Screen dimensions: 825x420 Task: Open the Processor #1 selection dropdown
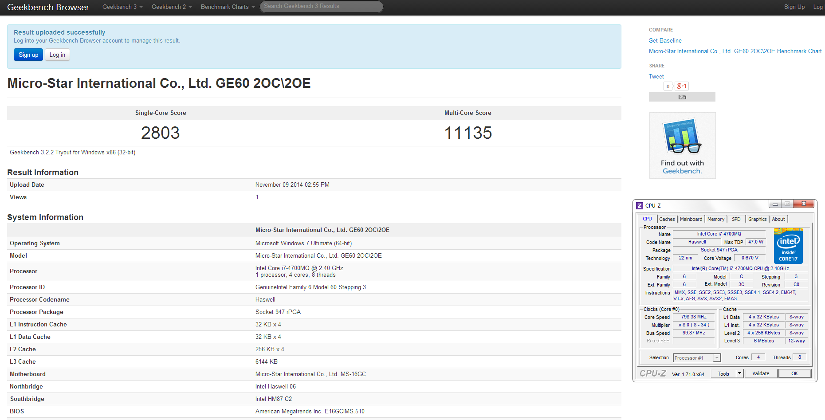tap(696, 358)
